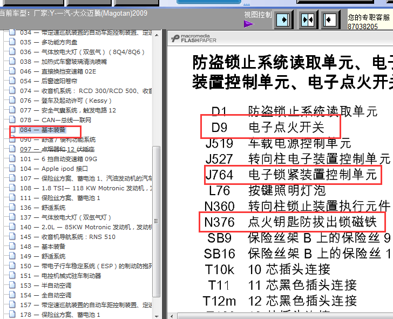Click document icon beside 104 Apple ipod 接口
The width and height of the screenshot is (393, 319).
pyautogui.click(x=12, y=168)
